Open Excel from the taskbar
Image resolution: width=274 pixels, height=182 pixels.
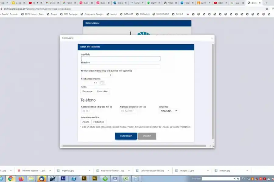pos(126,179)
